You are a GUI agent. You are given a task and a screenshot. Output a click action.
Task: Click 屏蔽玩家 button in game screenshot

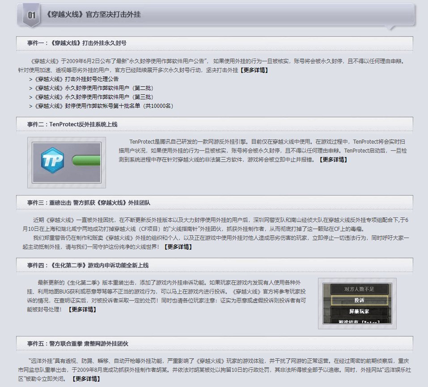coord(359,311)
